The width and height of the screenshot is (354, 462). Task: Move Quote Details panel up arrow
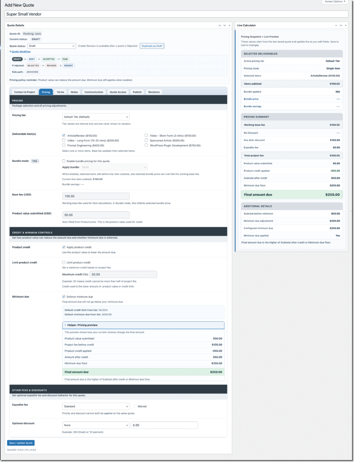point(220,25)
